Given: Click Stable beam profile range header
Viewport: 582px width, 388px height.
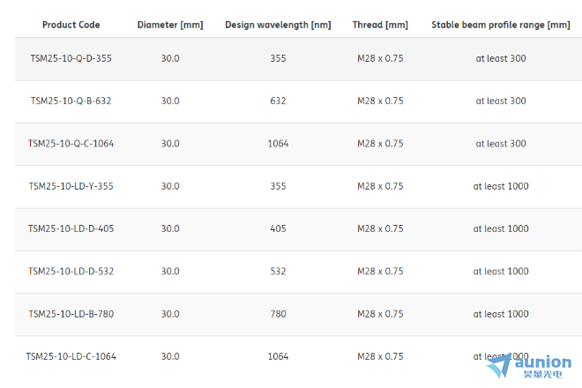Looking at the screenshot, I should click(x=500, y=25).
